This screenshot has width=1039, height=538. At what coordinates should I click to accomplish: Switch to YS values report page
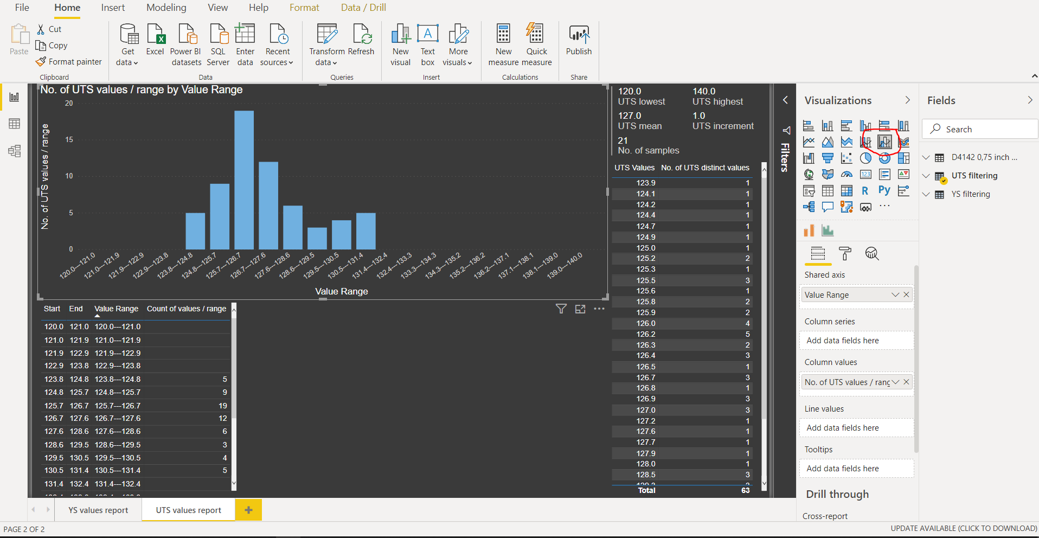pos(98,510)
